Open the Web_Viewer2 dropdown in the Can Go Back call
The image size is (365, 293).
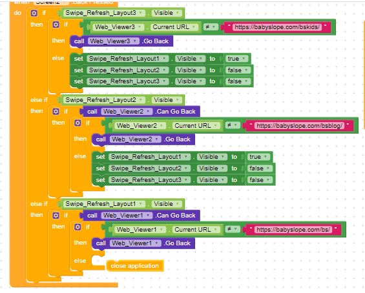(x=127, y=112)
